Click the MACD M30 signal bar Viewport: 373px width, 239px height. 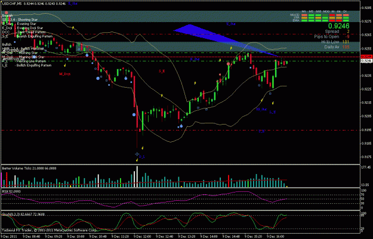325,15
